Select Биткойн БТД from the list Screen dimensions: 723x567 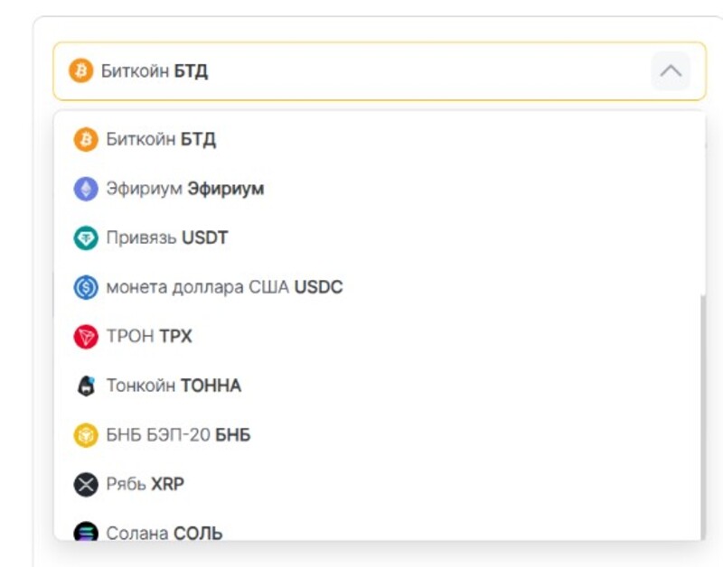click(x=378, y=139)
